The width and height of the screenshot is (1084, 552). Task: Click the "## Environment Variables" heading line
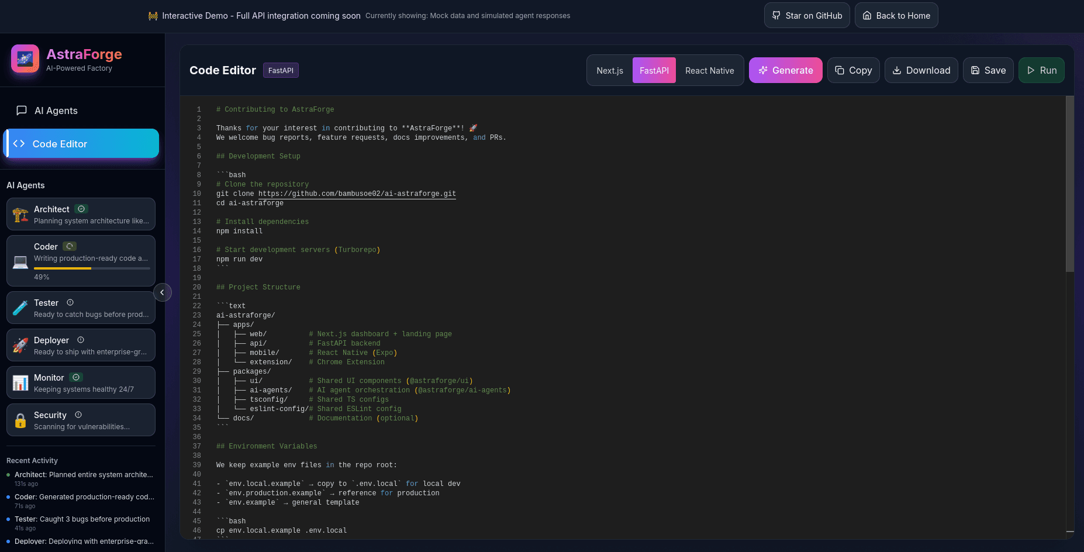coord(267,446)
